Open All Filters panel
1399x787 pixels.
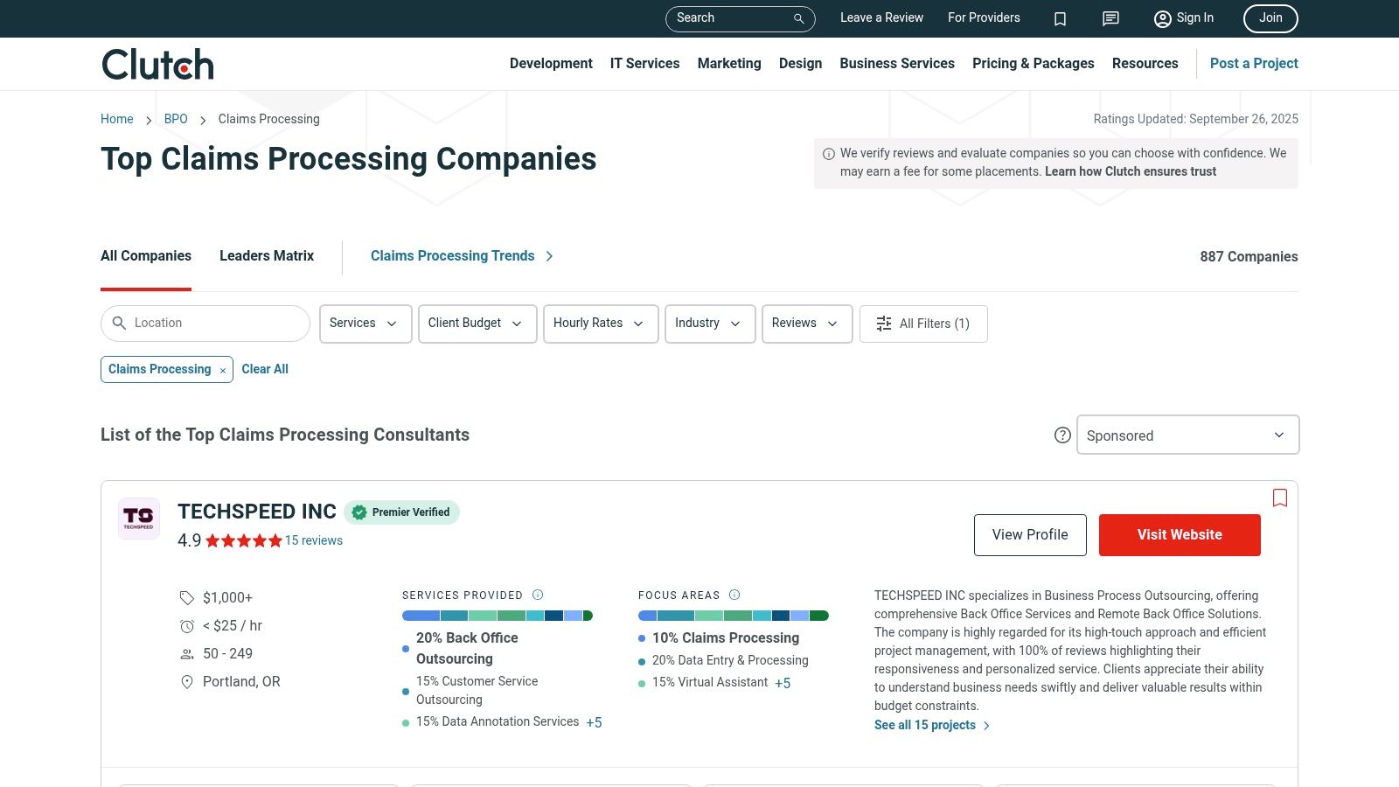[x=923, y=324]
